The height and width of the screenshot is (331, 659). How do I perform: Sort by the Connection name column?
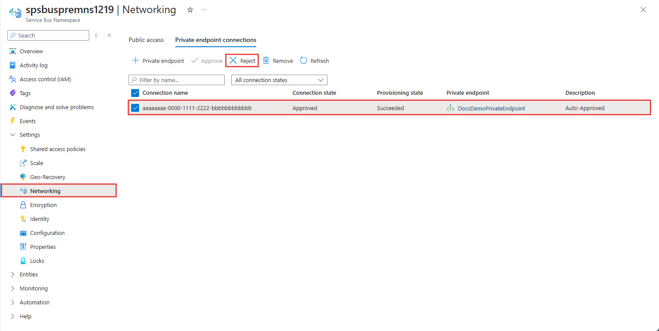pyautogui.click(x=165, y=93)
